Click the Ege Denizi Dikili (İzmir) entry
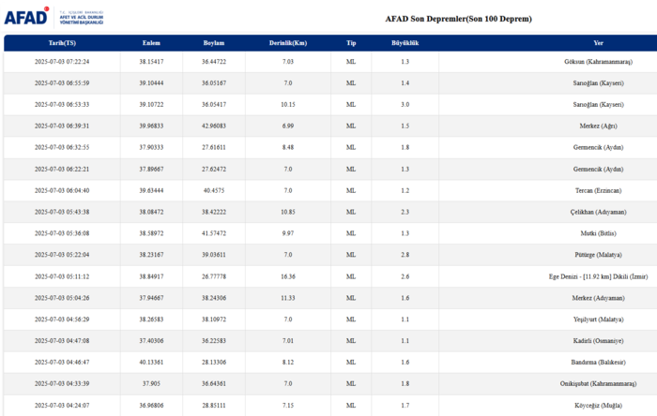657x416 pixels. [584, 276]
